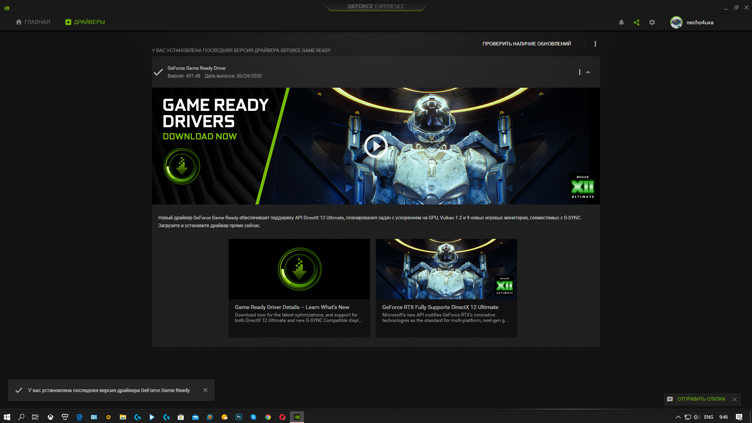This screenshot has width=752, height=423.
Task: Open Photoshop from the taskbar
Action: (239, 417)
